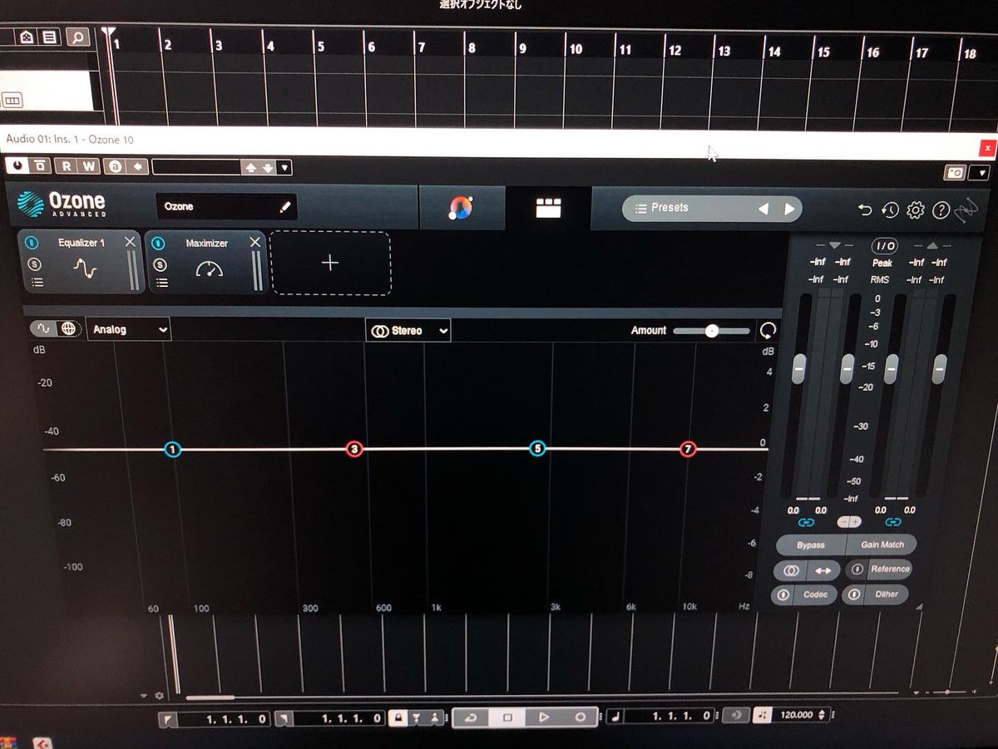Open the Dither panel
This screenshot has width=998, height=749.
(887, 594)
